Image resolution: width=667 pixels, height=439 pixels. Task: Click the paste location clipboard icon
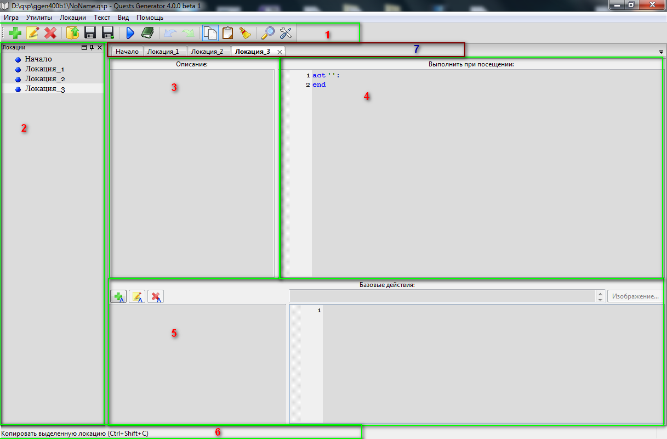[x=227, y=33]
